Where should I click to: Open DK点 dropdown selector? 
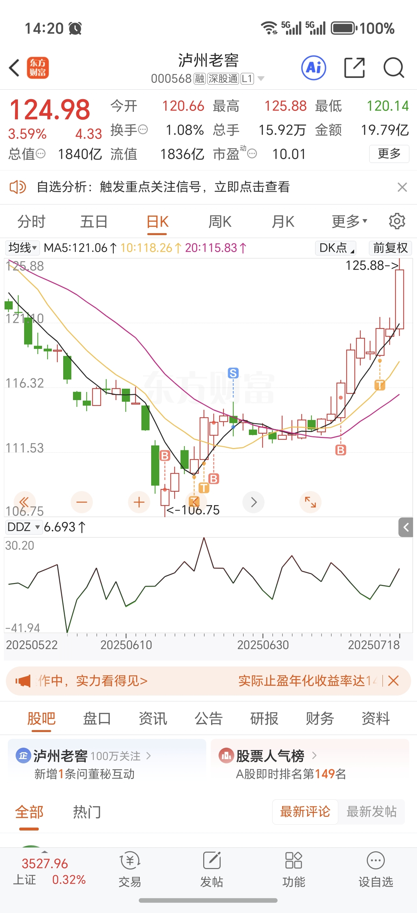coord(336,247)
